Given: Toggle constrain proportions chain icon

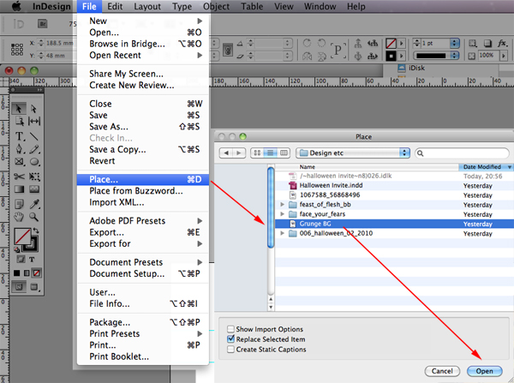Looking at the screenshot, I should coord(228,50).
